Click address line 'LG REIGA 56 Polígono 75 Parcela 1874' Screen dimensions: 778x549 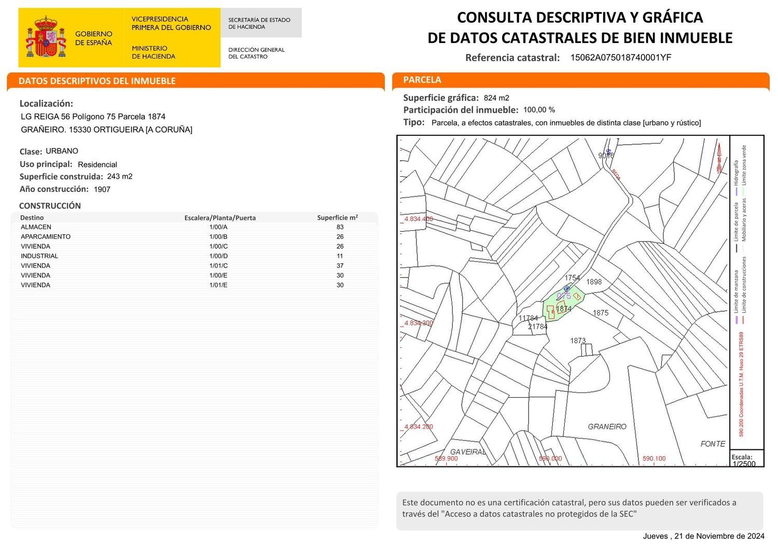pos(93,117)
